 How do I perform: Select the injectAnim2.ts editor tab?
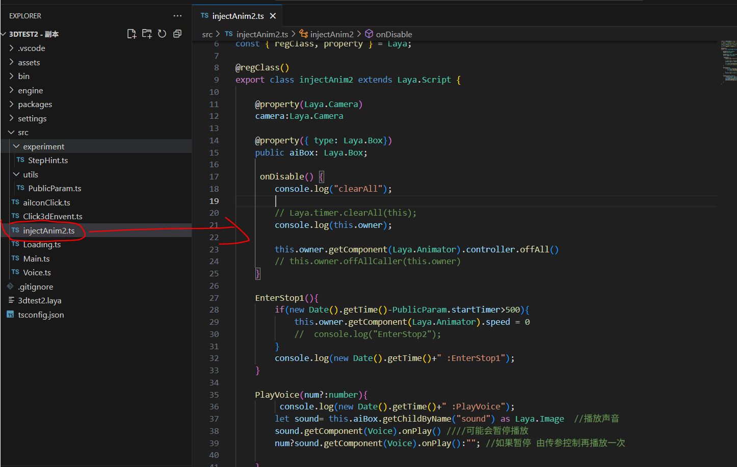coord(238,16)
